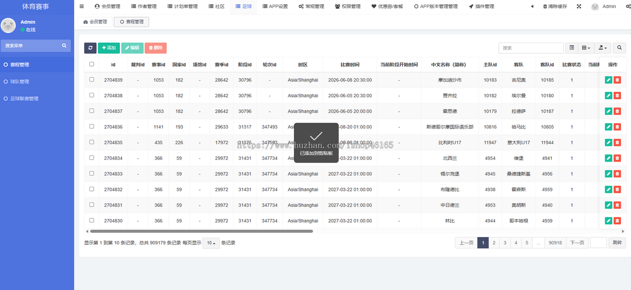Image resolution: width=631 pixels, height=290 pixels.
Task: Open the columns grid dropdown
Action: pos(586,48)
